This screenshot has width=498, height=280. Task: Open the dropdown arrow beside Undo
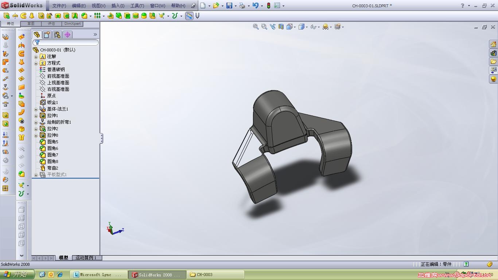pyautogui.click(x=261, y=6)
